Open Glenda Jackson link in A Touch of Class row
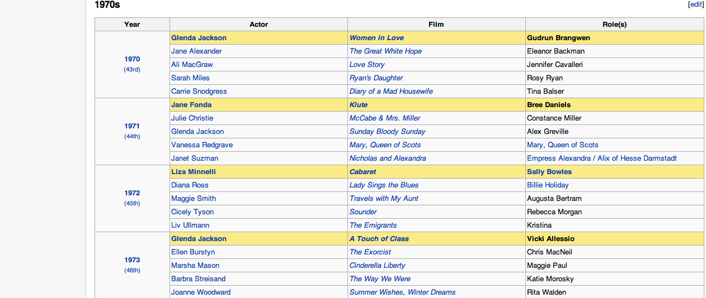706x298 pixels. pyautogui.click(x=199, y=239)
